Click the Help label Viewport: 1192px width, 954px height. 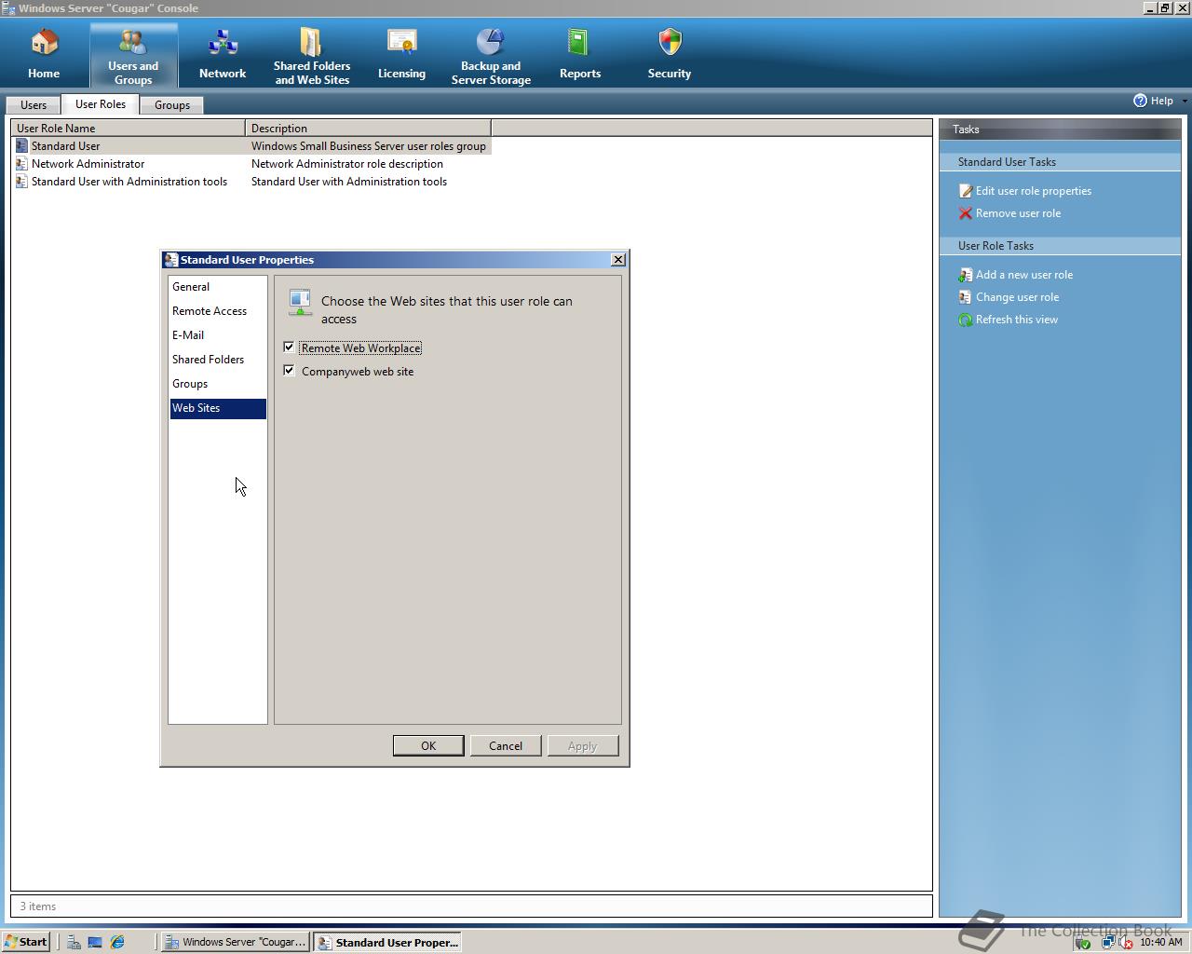[x=1161, y=101]
